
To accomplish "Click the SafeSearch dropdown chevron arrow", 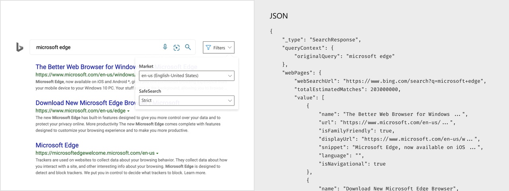I will [x=230, y=100].
